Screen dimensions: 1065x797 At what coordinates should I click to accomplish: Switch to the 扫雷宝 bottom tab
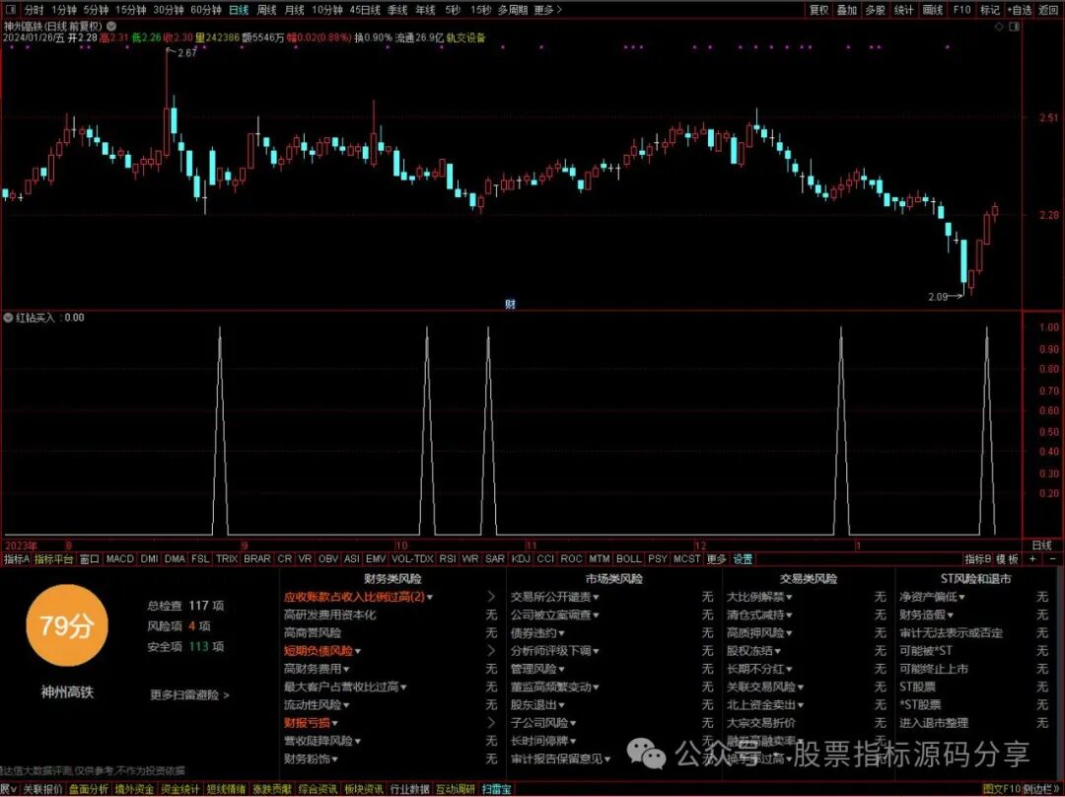point(496,789)
